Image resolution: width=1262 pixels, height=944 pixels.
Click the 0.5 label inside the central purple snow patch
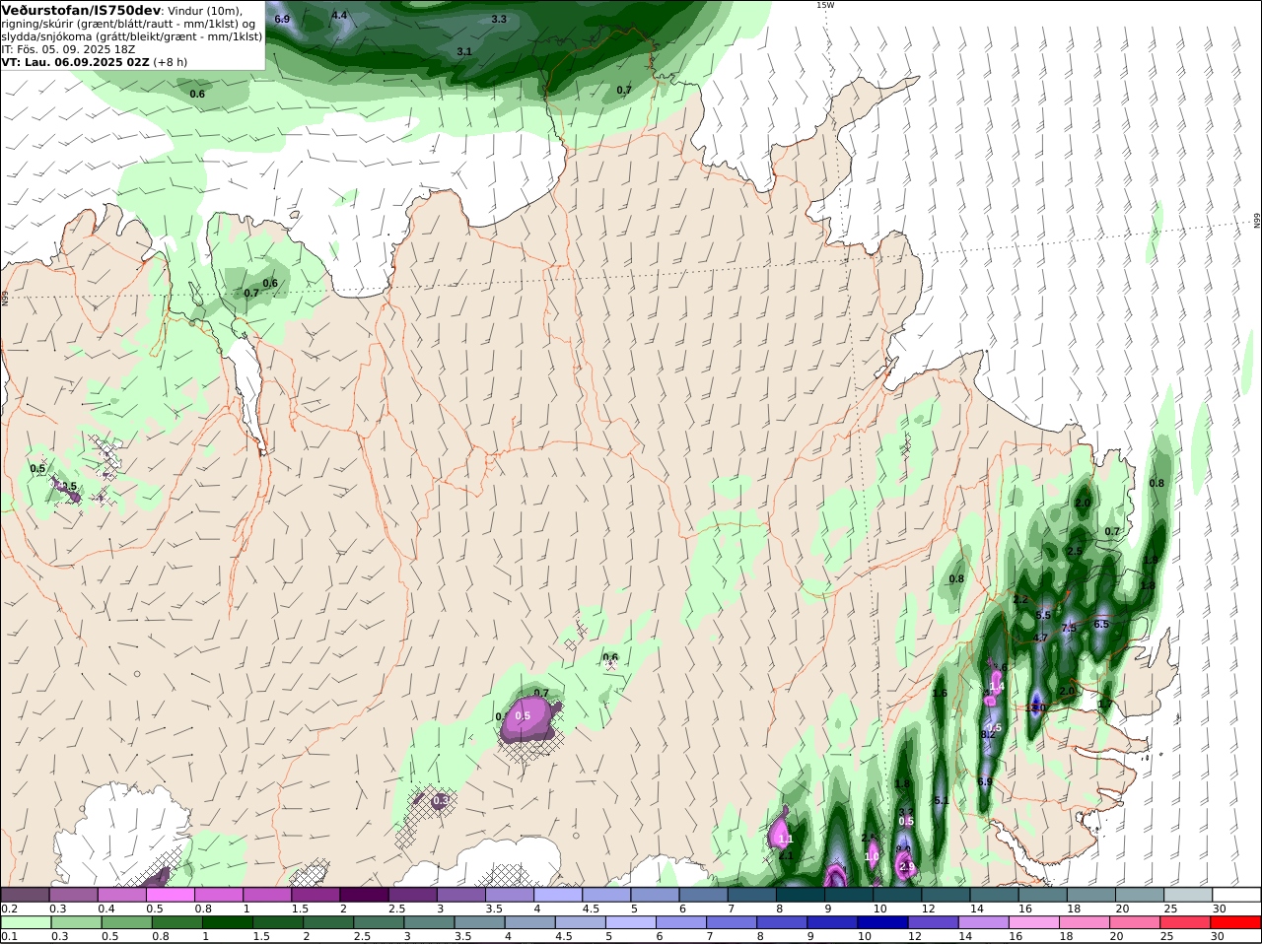click(523, 715)
